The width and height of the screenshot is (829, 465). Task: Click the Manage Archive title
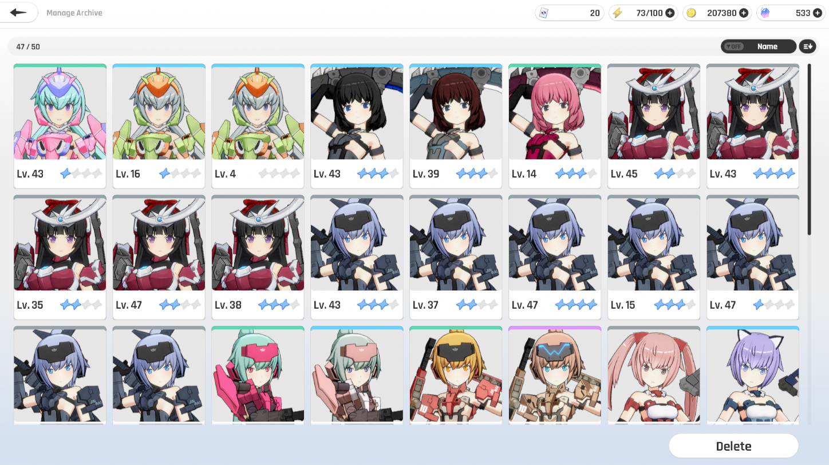pos(74,13)
